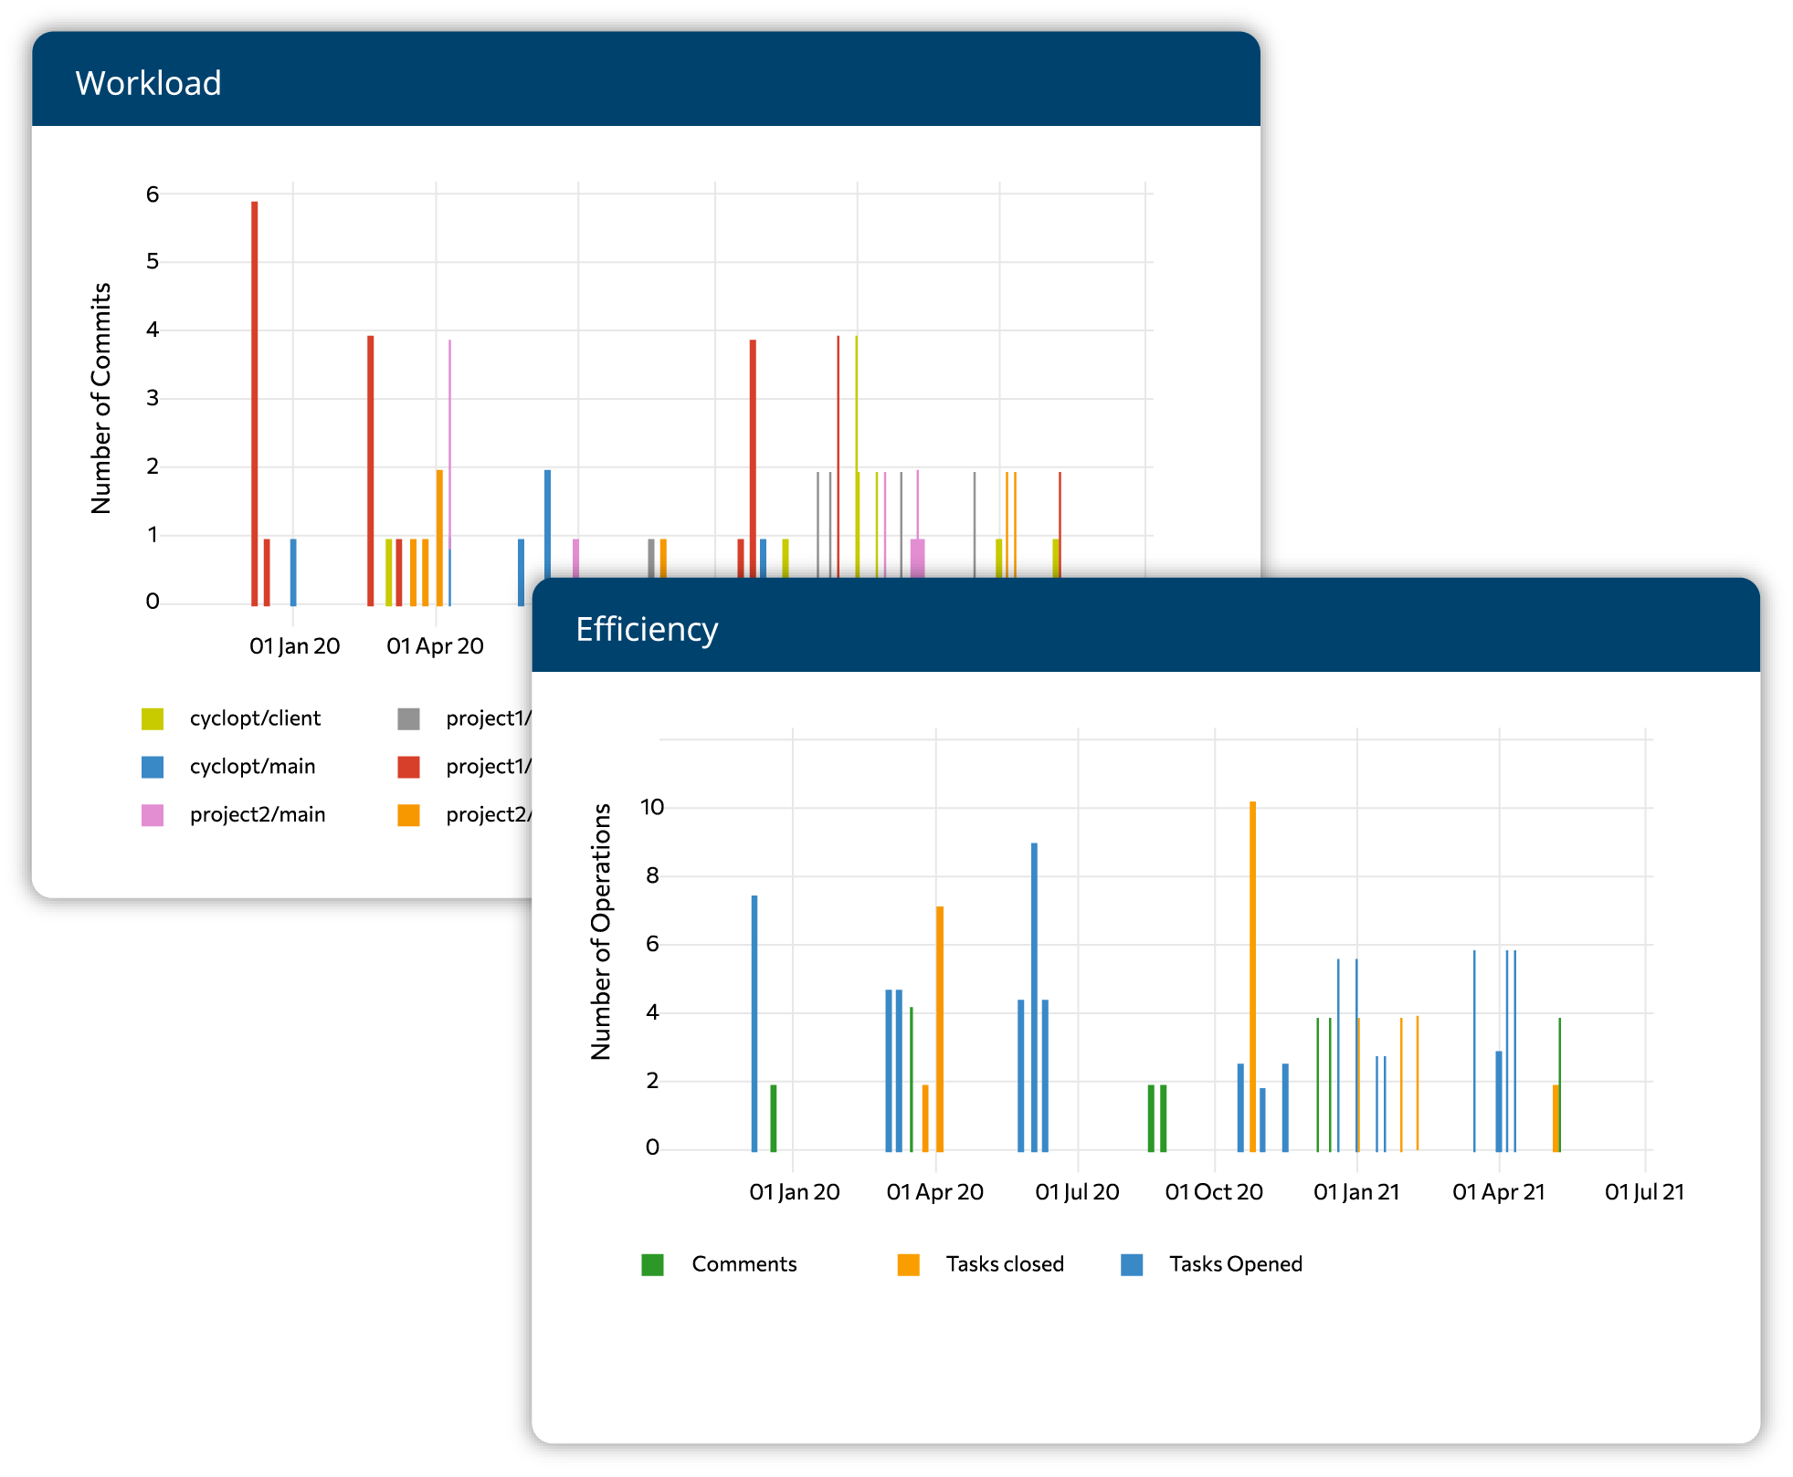Toggle the Comments series label
Image resolution: width=1793 pixels, height=1477 pixels.
click(744, 1264)
